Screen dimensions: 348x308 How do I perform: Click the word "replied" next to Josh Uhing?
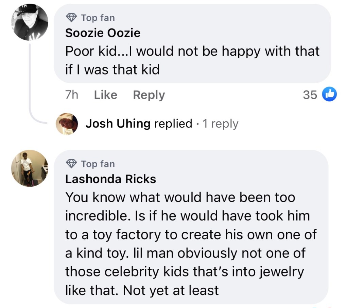[x=173, y=124]
